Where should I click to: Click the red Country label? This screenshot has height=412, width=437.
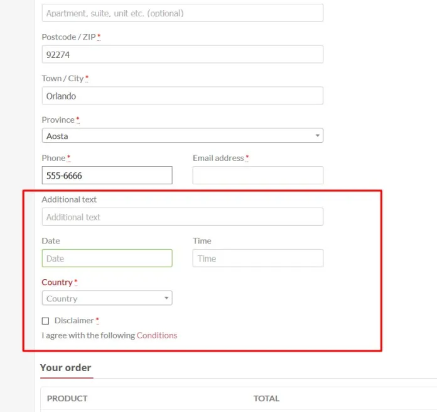point(57,282)
